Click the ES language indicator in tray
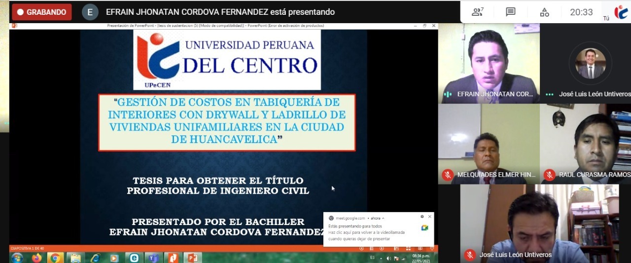Screen dimensions: 631x263 (373, 258)
